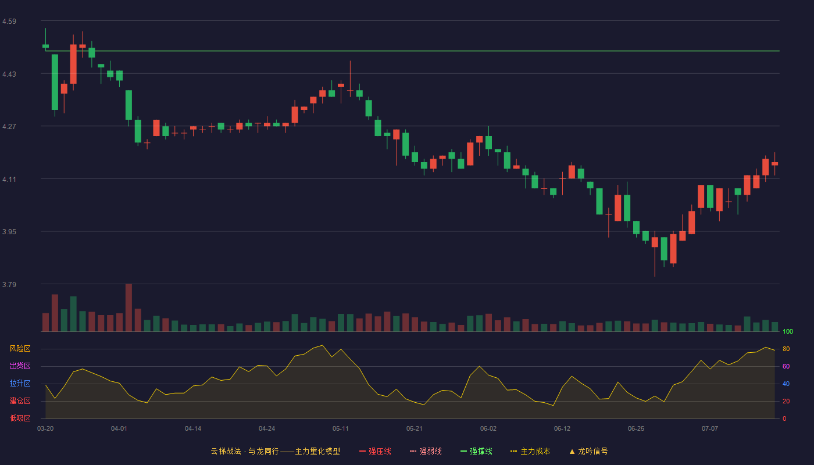Click the 03-20 date label
814x465 pixels.
coord(45,428)
